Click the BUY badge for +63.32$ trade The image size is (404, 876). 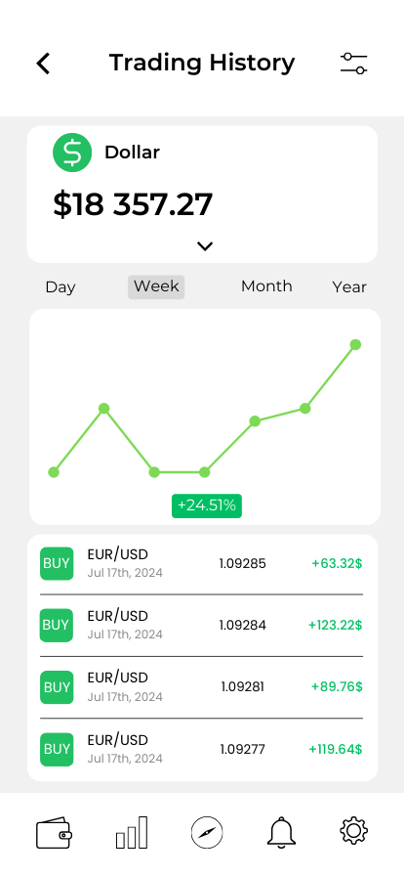[x=57, y=563]
